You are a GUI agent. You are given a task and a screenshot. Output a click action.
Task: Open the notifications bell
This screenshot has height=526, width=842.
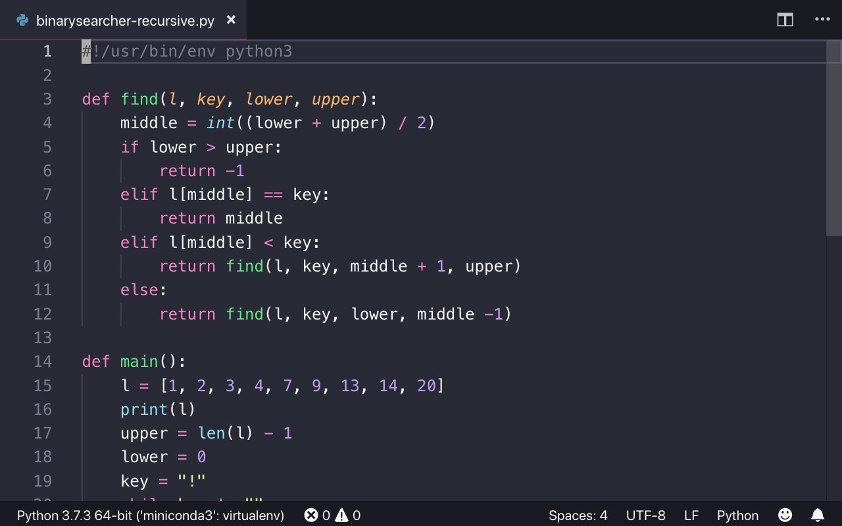pyautogui.click(x=818, y=515)
